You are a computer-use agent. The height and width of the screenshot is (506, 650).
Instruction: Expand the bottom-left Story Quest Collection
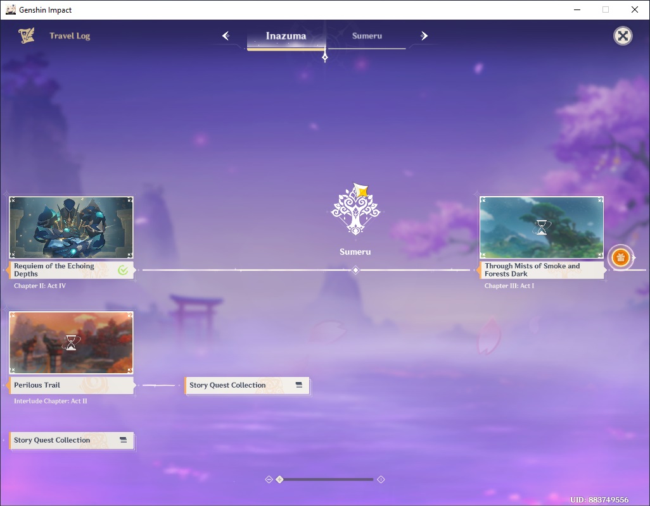tap(72, 440)
